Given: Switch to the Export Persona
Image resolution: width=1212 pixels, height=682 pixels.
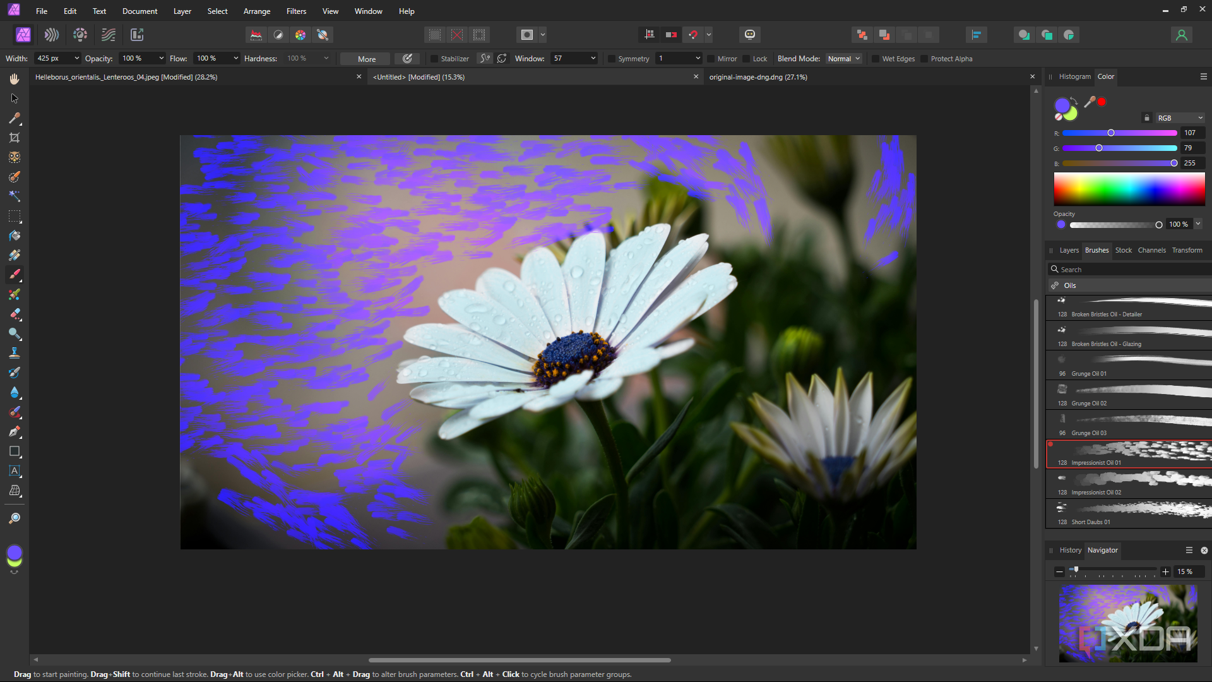Looking at the screenshot, I should (137, 35).
